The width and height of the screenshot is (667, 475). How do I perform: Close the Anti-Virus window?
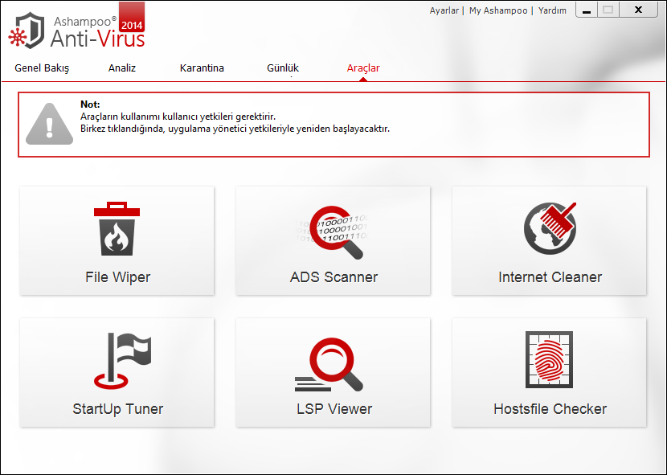point(639,10)
